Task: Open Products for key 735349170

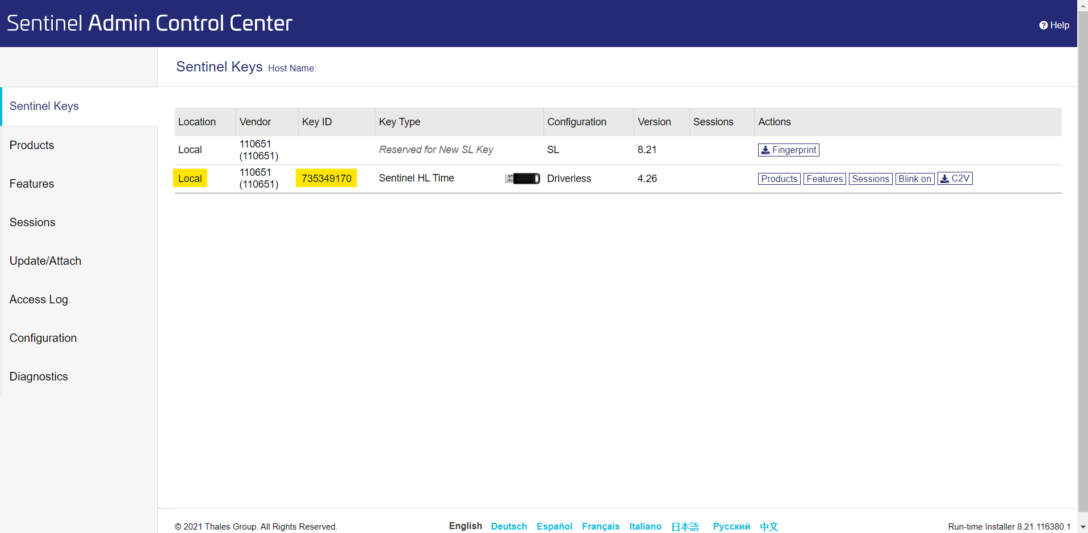Action: click(779, 179)
